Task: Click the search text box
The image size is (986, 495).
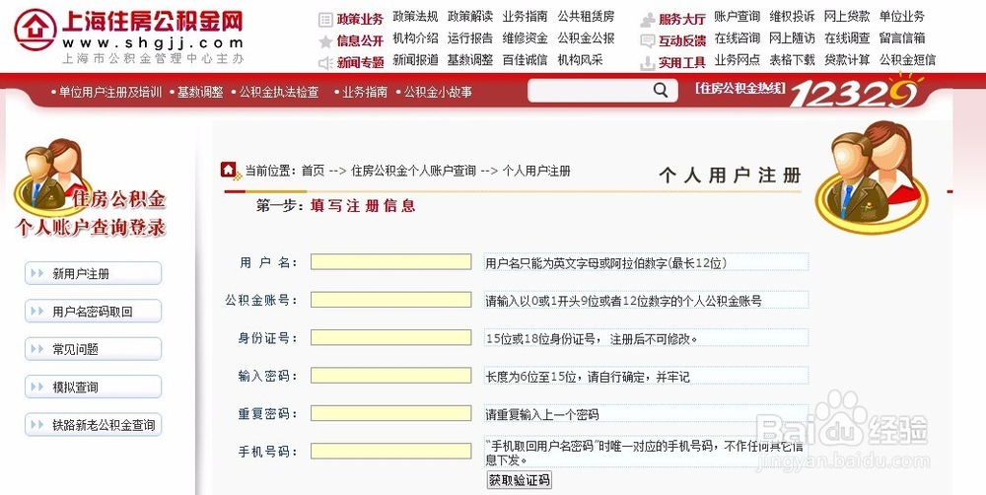Action: click(590, 91)
